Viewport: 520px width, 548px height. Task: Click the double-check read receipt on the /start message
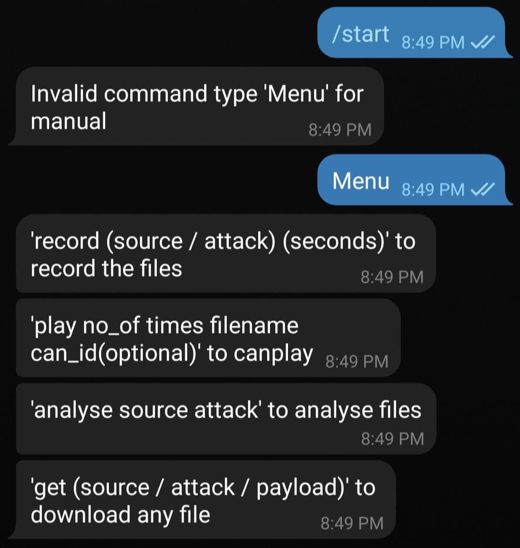pos(483,42)
